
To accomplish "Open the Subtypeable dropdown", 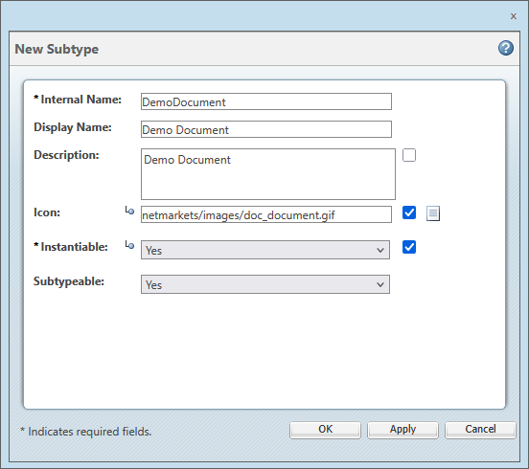I will click(x=265, y=284).
